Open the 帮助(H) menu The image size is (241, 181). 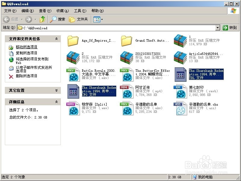(x=97, y=11)
